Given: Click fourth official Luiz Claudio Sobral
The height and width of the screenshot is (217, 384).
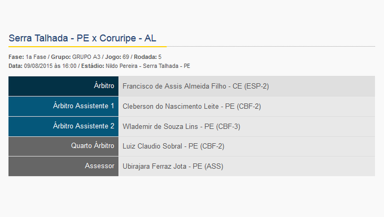Looking at the screenshot, I should click(x=152, y=146).
